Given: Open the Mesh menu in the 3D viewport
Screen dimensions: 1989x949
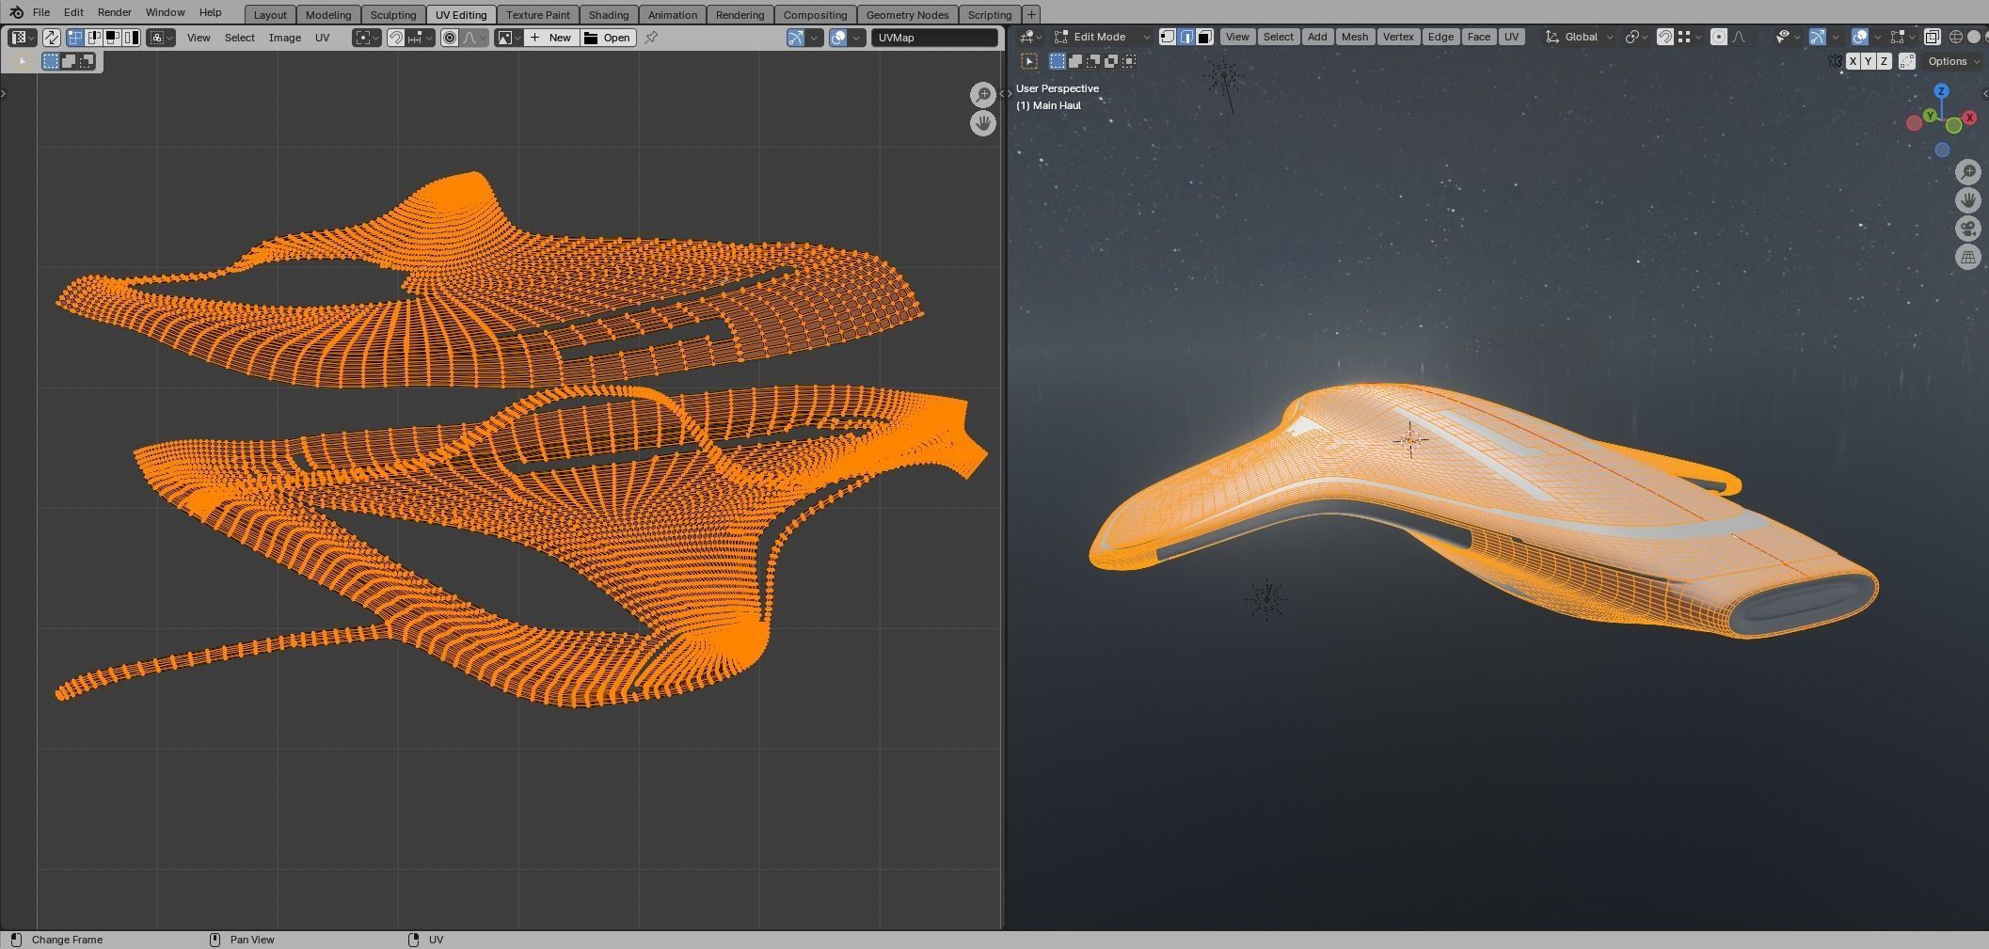Looking at the screenshot, I should [x=1354, y=37].
